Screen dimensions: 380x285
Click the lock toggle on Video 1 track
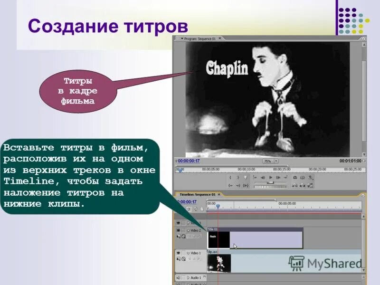coord(183,258)
